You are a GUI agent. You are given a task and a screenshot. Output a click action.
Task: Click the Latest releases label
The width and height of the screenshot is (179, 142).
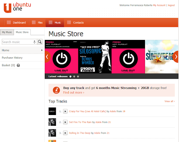(x=58, y=76)
